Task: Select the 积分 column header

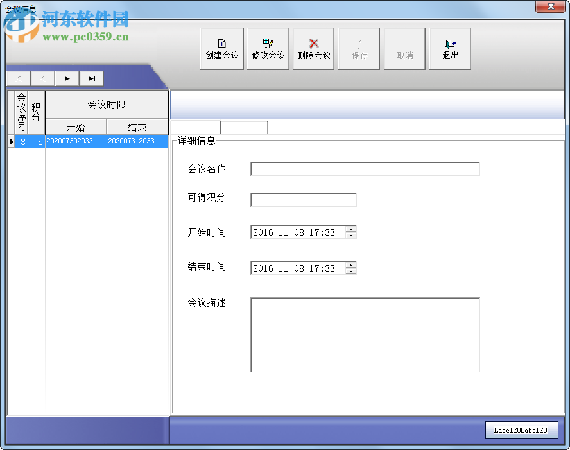Action: (x=37, y=112)
